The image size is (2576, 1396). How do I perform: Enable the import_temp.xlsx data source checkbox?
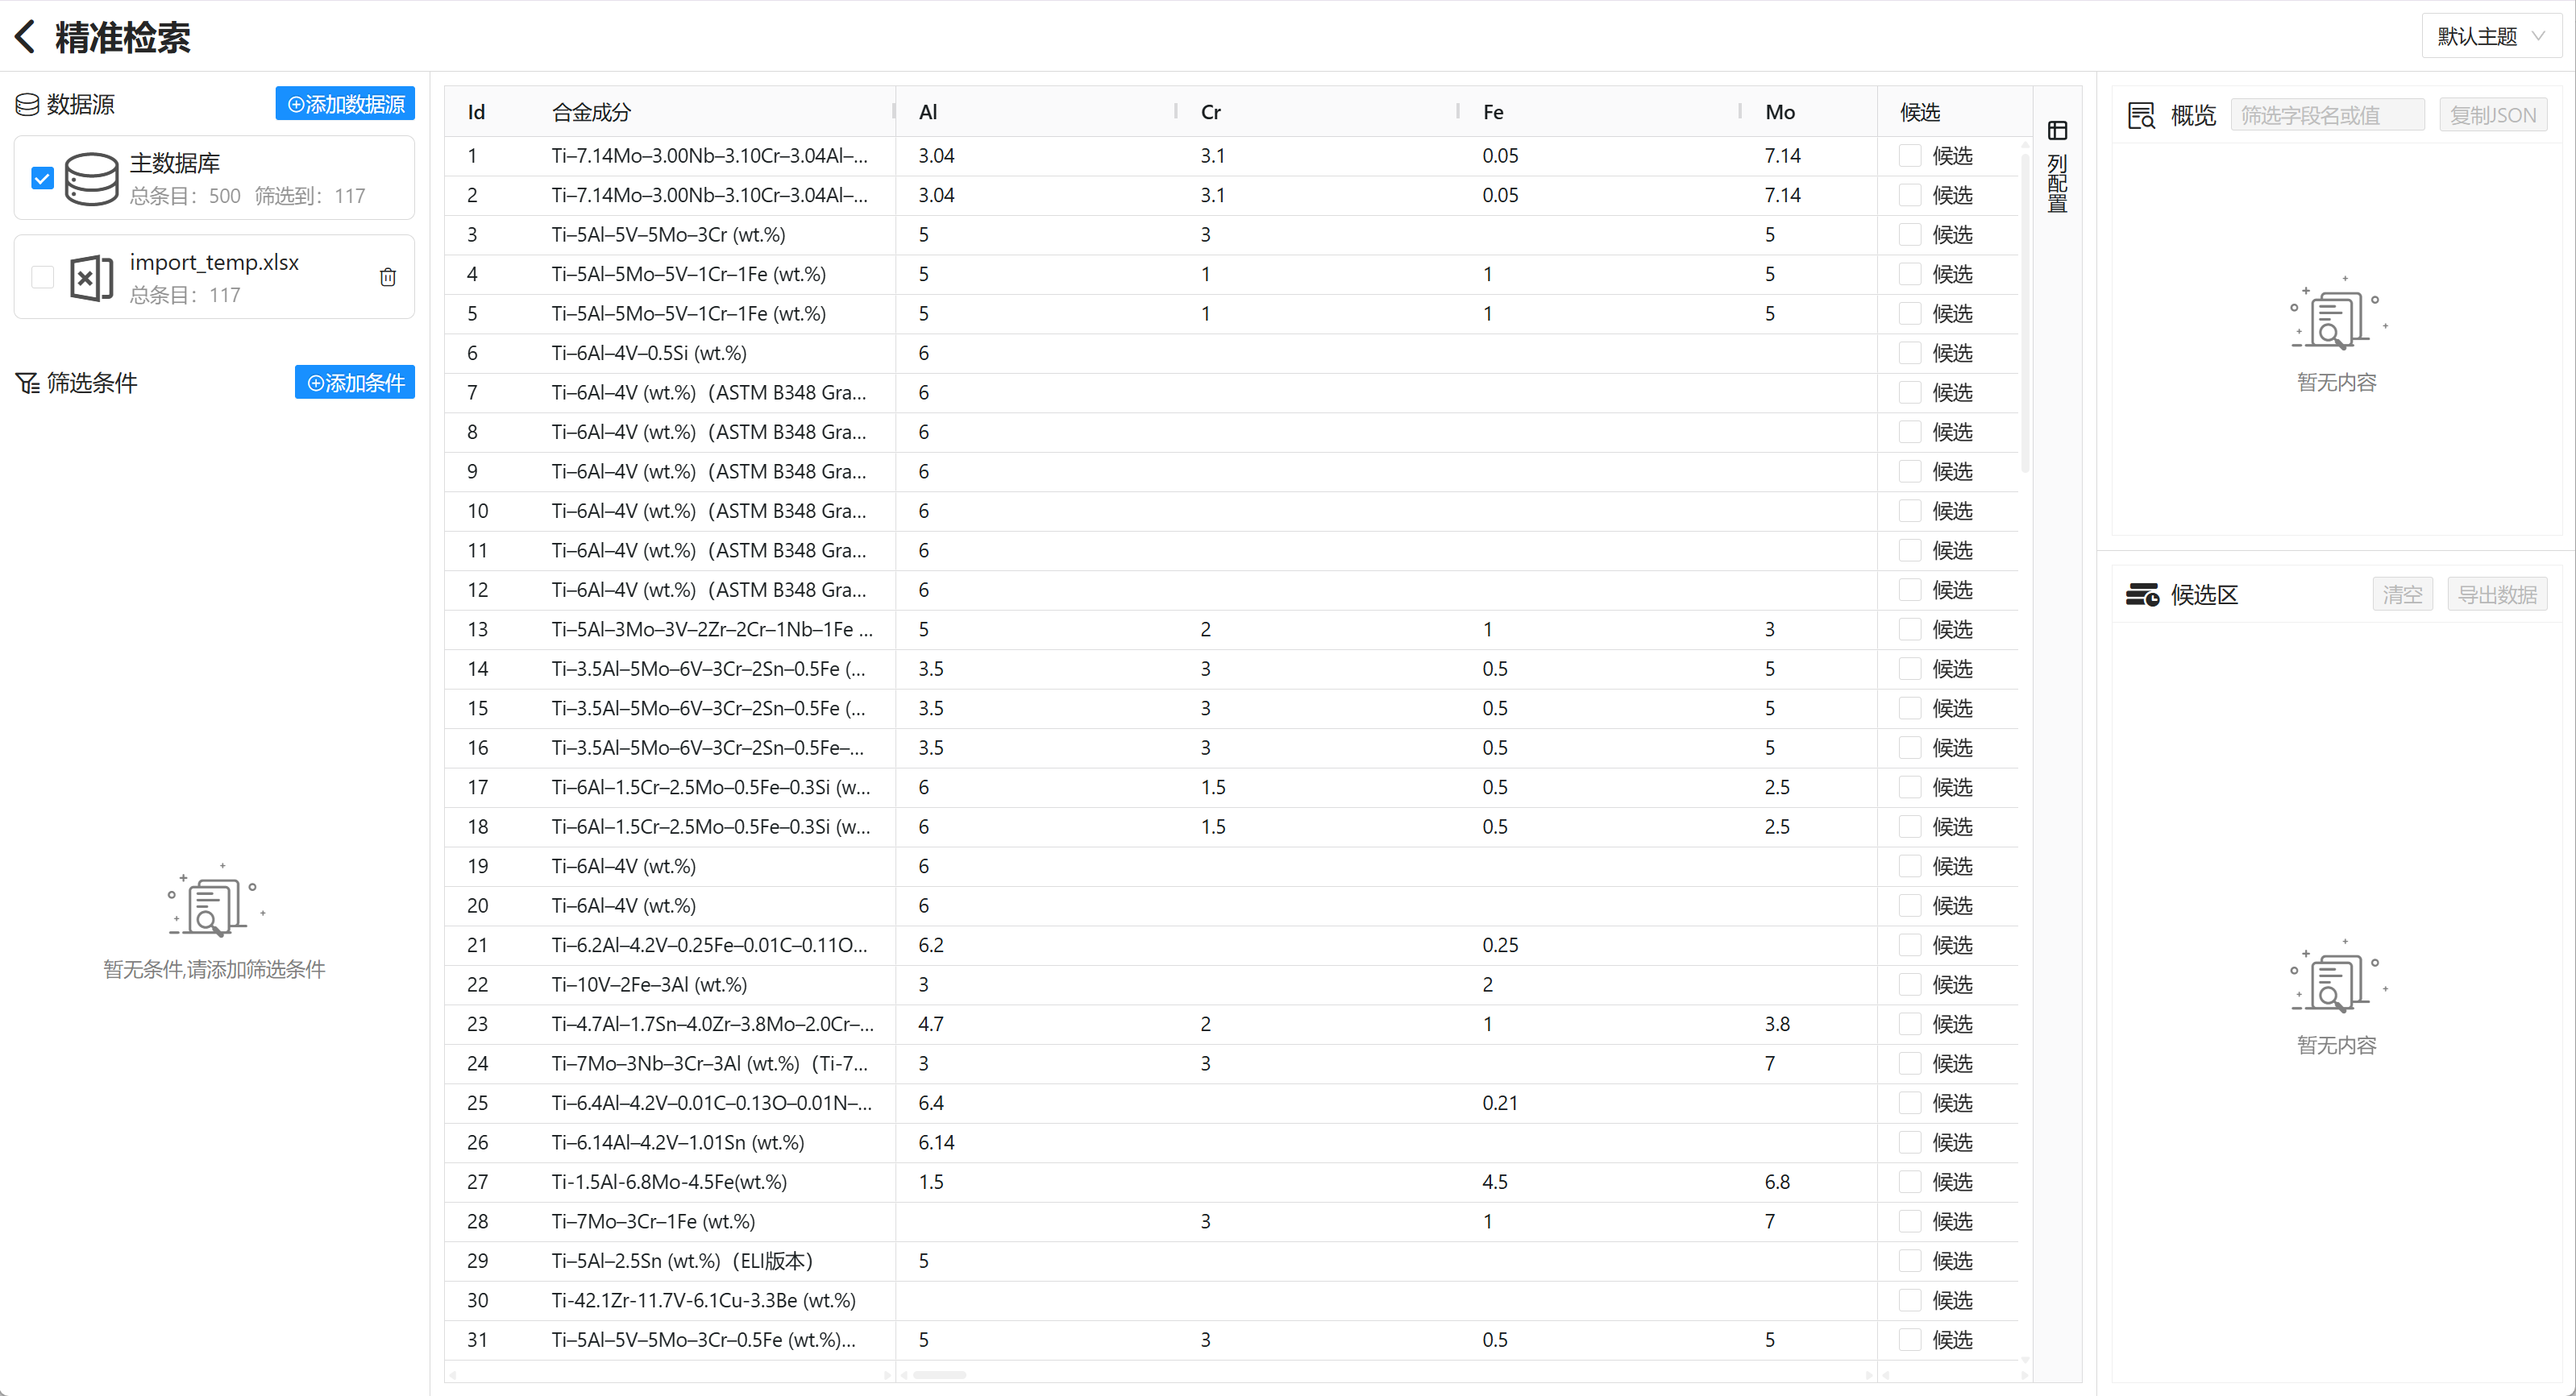pyautogui.click(x=42, y=277)
